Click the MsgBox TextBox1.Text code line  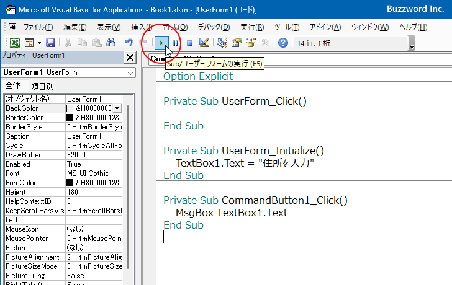click(232, 213)
